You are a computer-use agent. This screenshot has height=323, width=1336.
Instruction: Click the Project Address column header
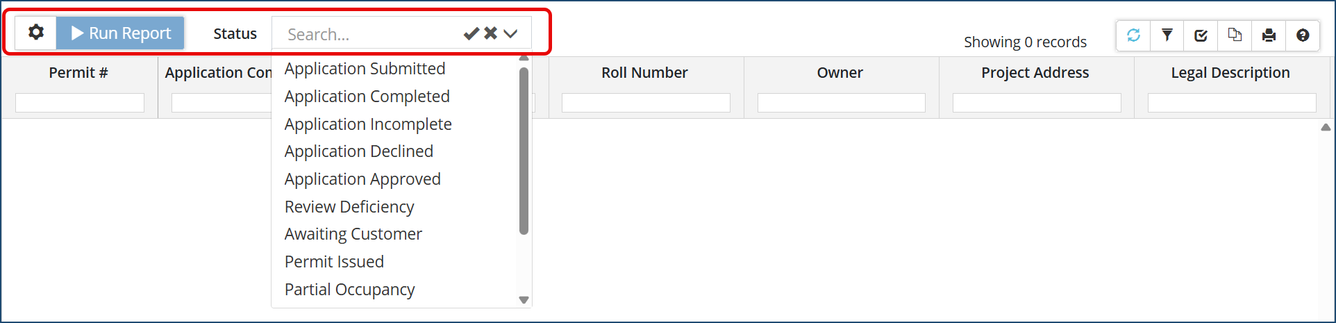pos(1035,73)
